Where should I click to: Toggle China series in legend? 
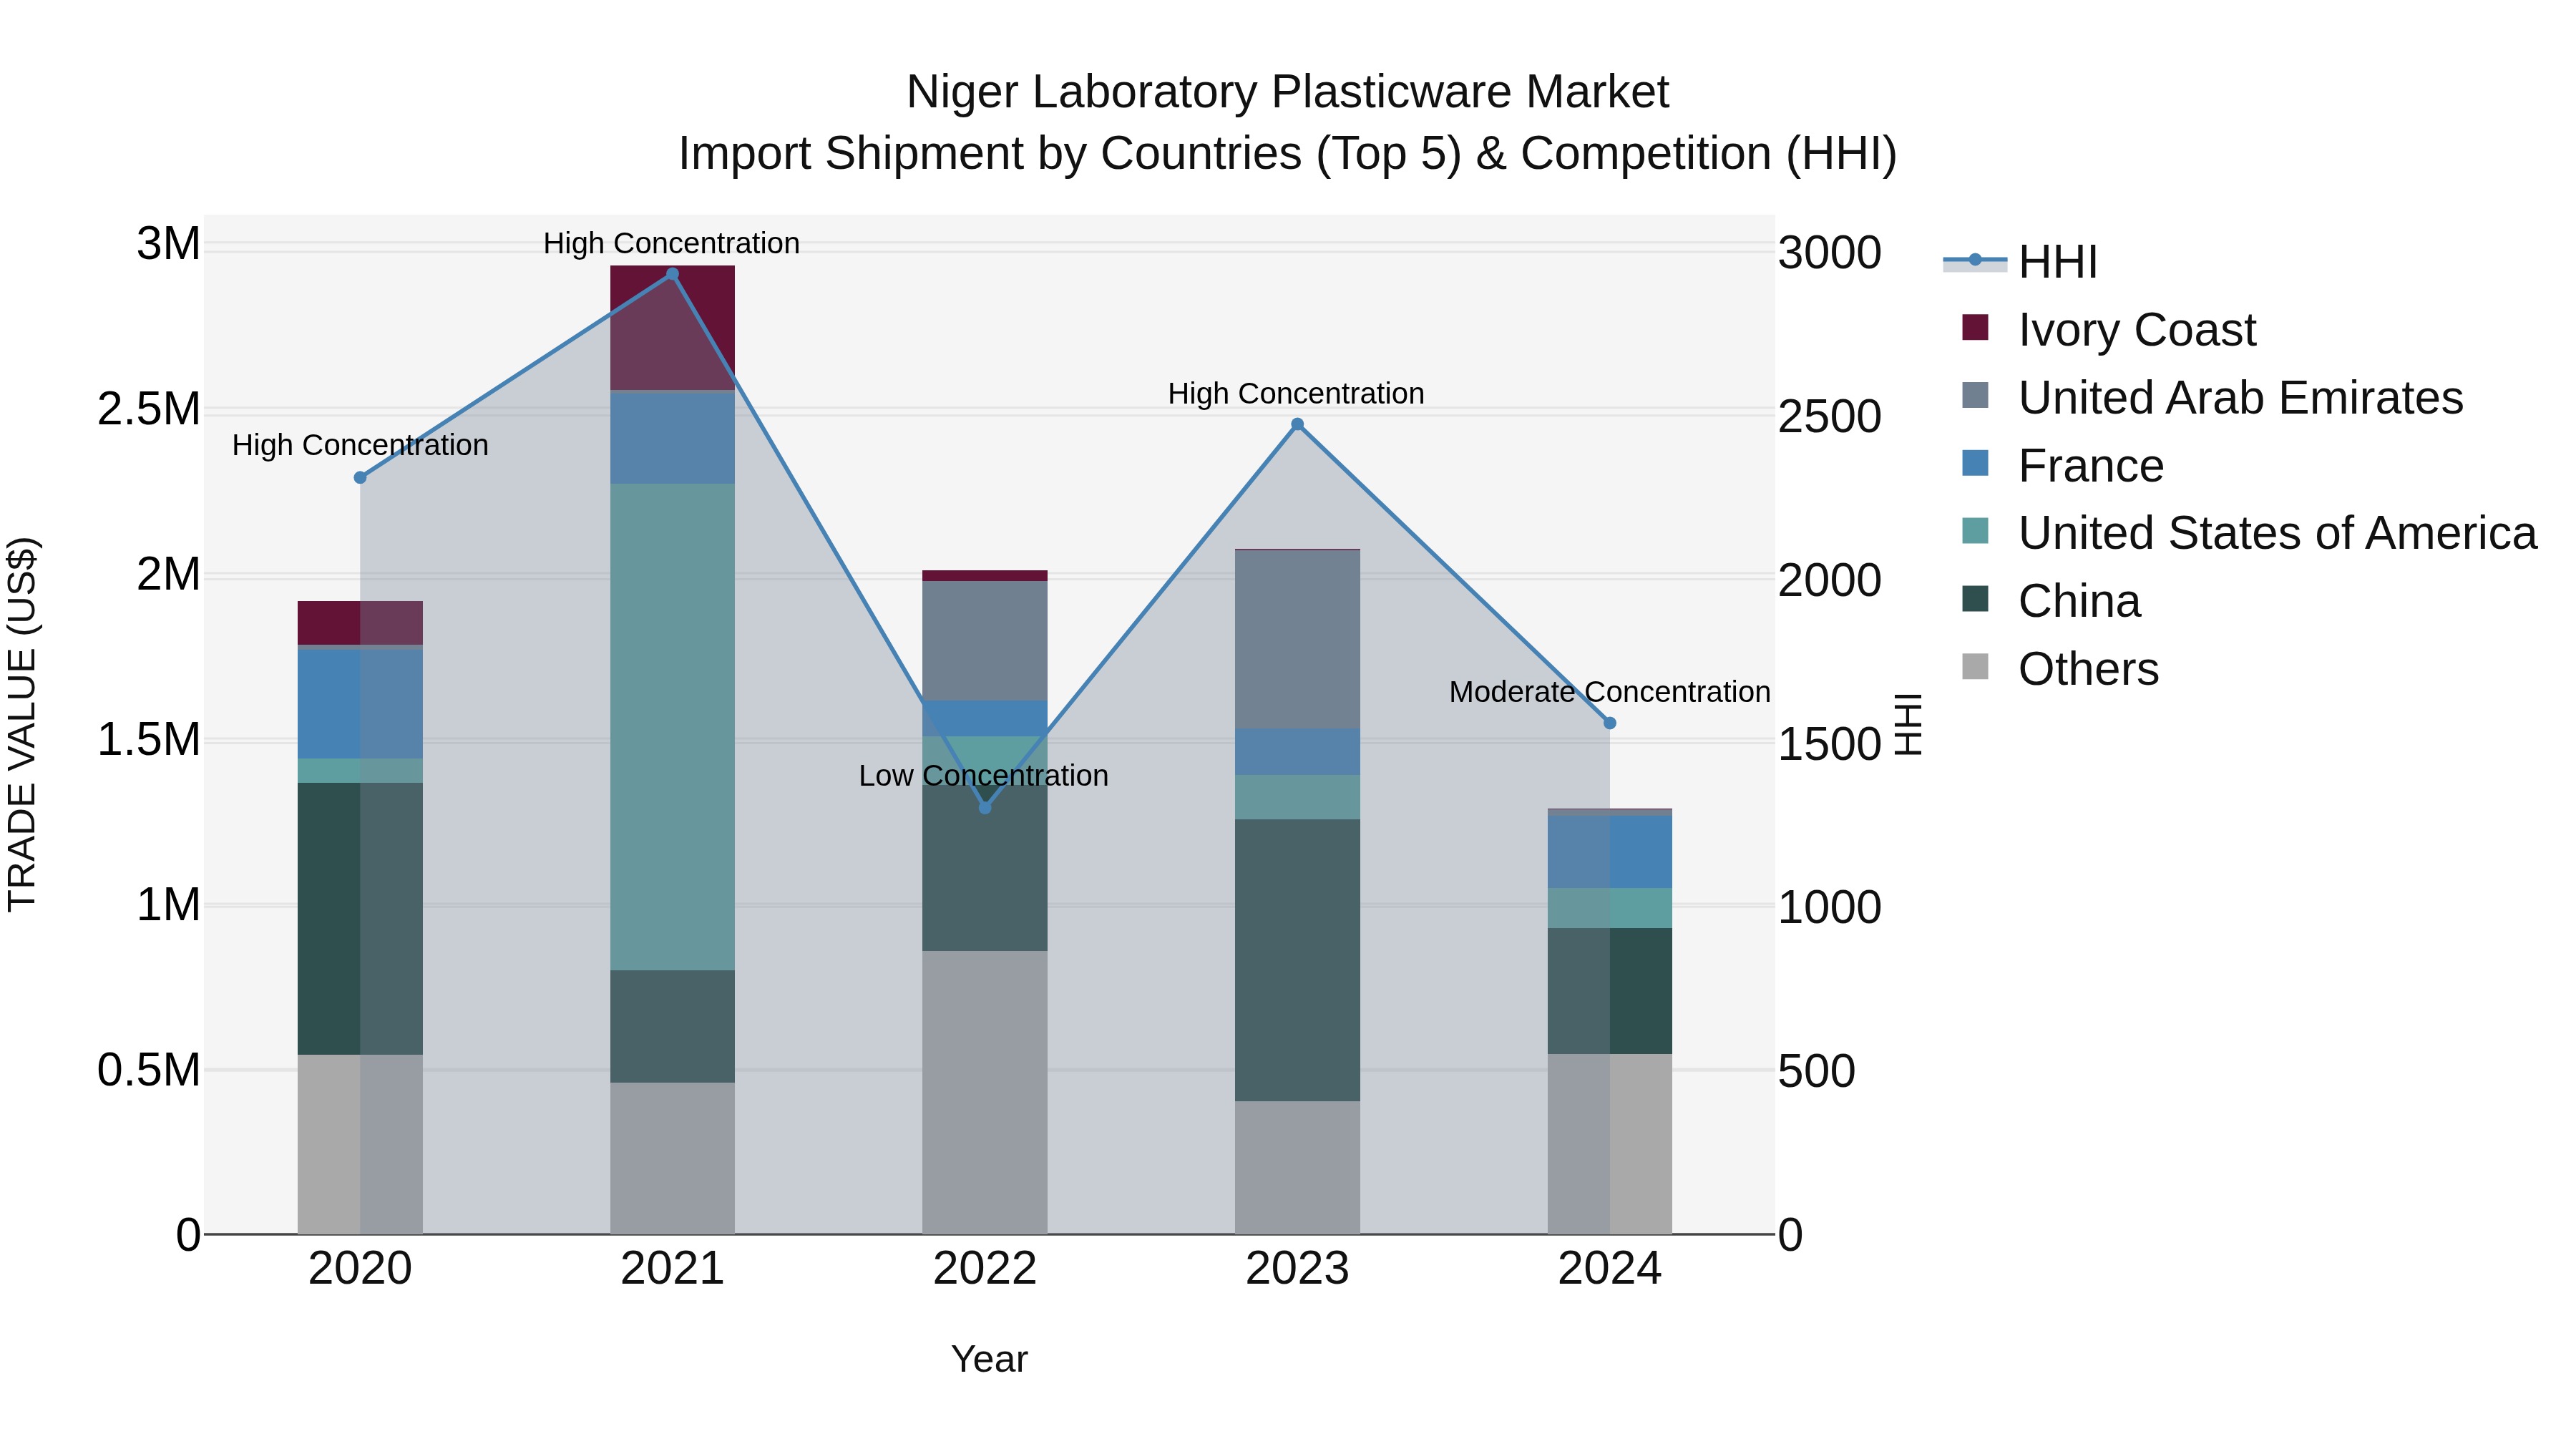point(2051,600)
